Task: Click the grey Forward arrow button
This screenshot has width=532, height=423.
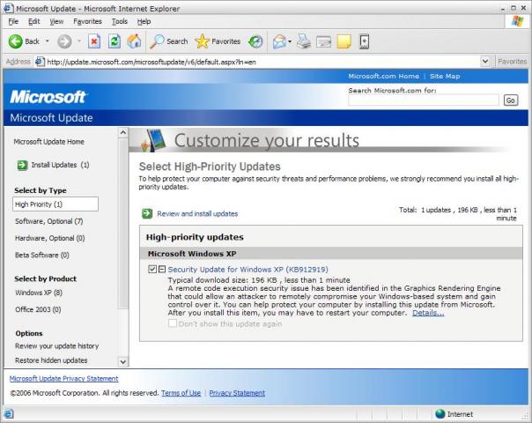Action: [x=64, y=41]
